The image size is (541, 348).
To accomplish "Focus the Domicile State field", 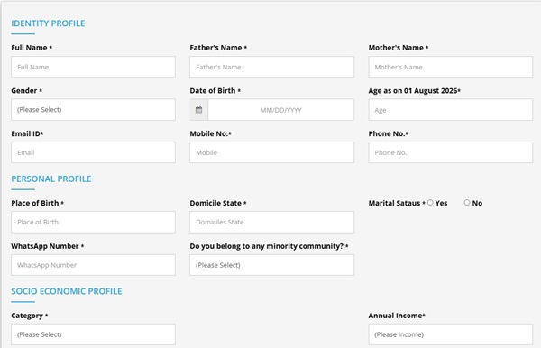I will (x=272, y=222).
